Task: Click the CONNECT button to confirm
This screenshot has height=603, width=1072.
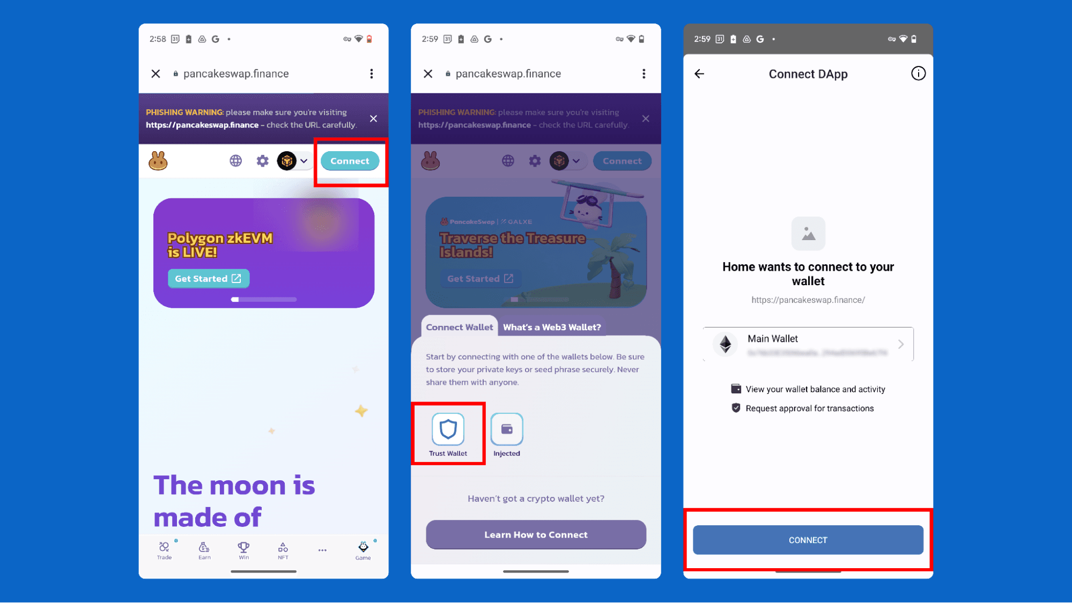Action: pos(808,540)
